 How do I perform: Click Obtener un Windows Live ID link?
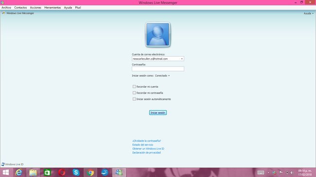pyautogui.click(x=148, y=149)
